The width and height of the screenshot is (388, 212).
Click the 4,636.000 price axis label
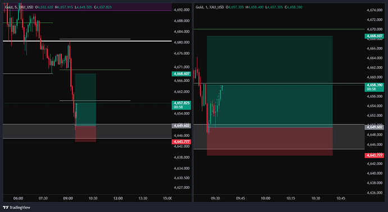(375, 192)
